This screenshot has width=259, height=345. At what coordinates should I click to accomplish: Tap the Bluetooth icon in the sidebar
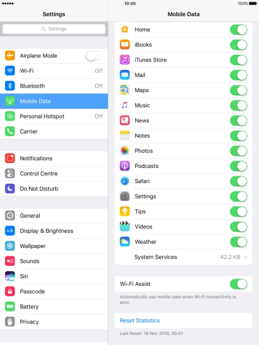pyautogui.click(x=10, y=86)
